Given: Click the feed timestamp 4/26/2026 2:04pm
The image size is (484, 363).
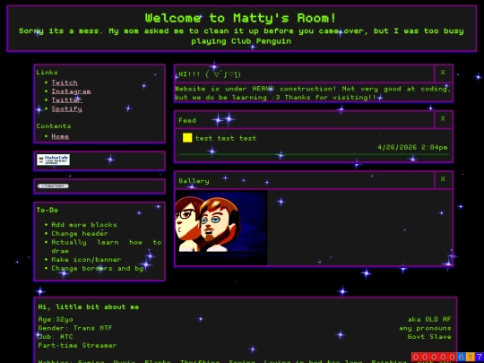Looking at the screenshot, I should pos(412,147).
